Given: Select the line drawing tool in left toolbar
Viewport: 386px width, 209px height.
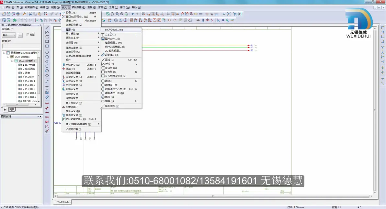Looking at the screenshot, I should 47,27.
